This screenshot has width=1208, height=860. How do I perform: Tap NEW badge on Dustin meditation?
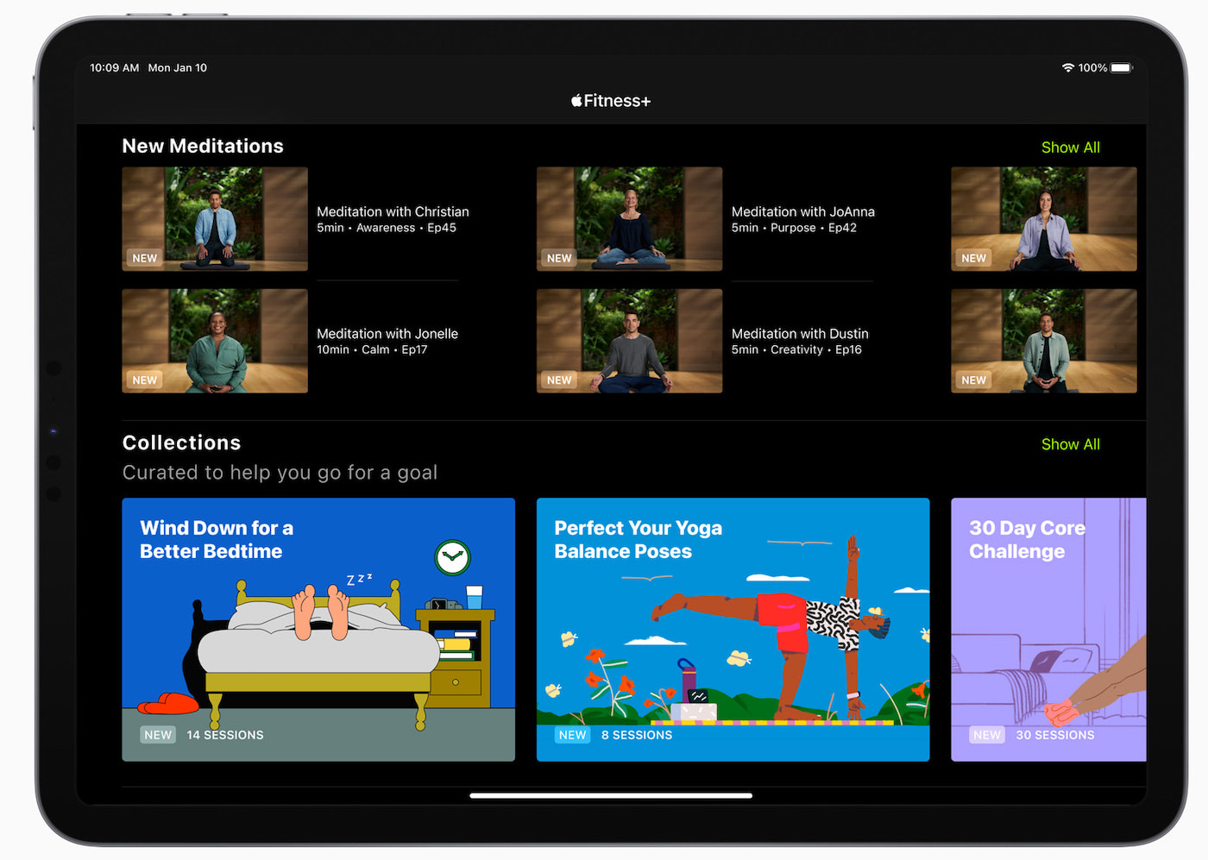(x=559, y=380)
